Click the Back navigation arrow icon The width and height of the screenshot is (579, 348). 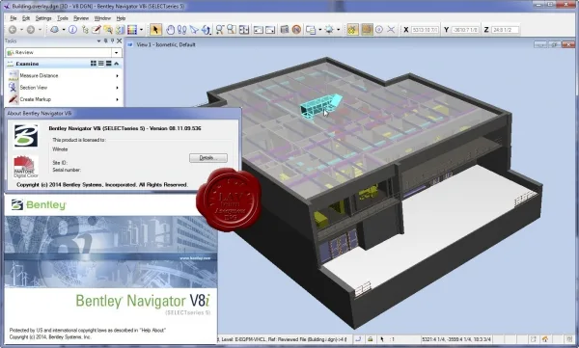pos(13,30)
